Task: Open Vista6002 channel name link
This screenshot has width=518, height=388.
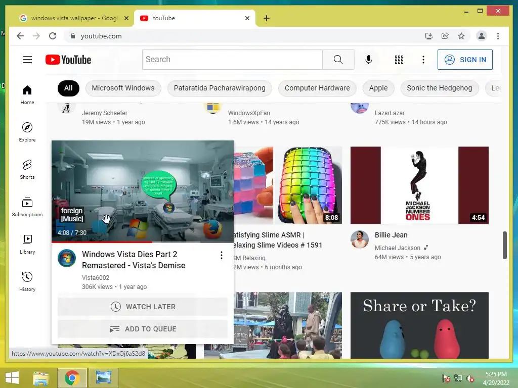Action: pos(96,278)
